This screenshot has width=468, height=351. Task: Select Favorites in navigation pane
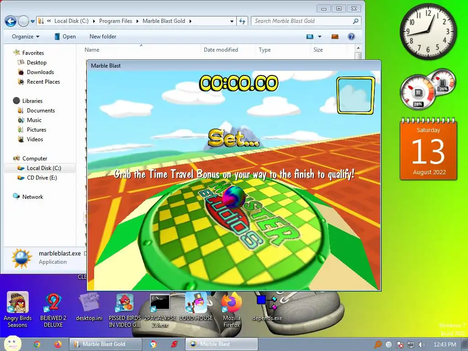[x=33, y=53]
